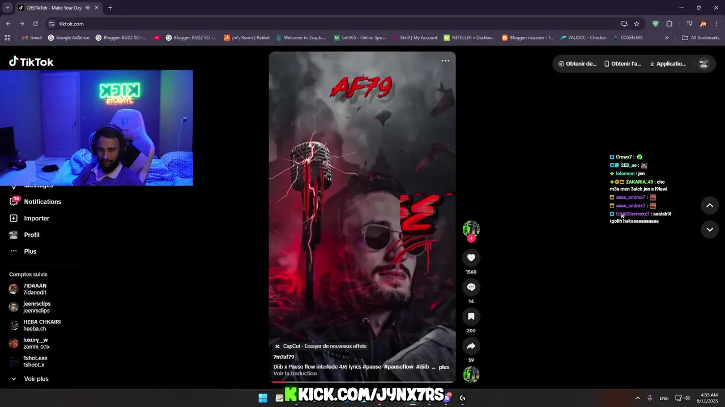The height and width of the screenshot is (407, 725).
Task: Open the NETELLER Dashboard bookmark
Action: (470, 38)
